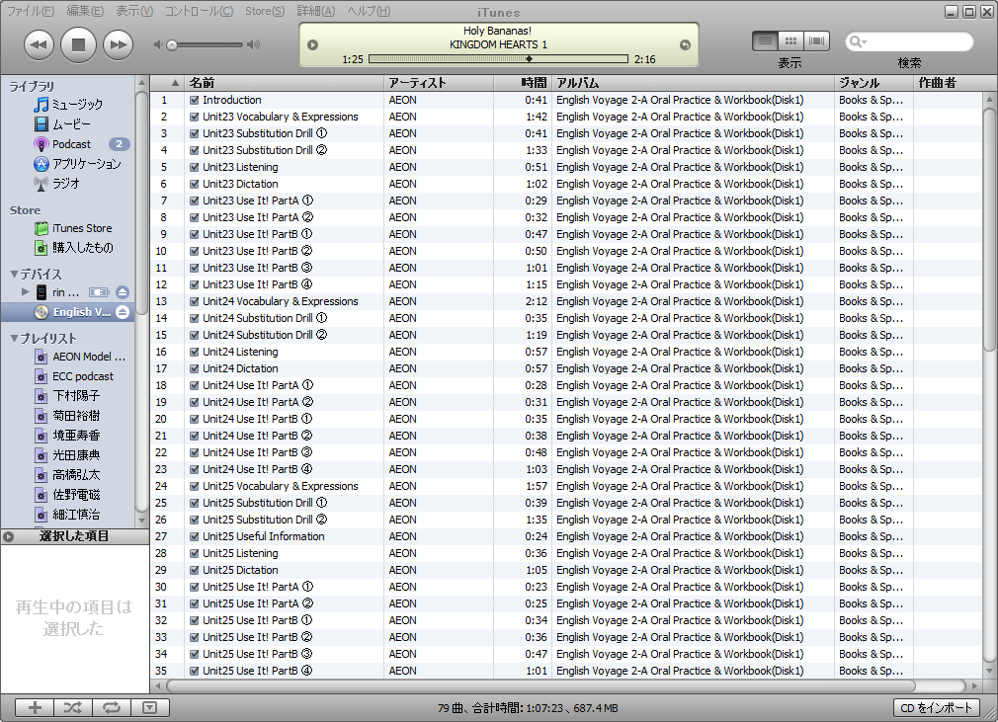Viewport: 998px width, 722px height.
Task: Click the left arrow icon in now-playing display
Action: point(312,44)
